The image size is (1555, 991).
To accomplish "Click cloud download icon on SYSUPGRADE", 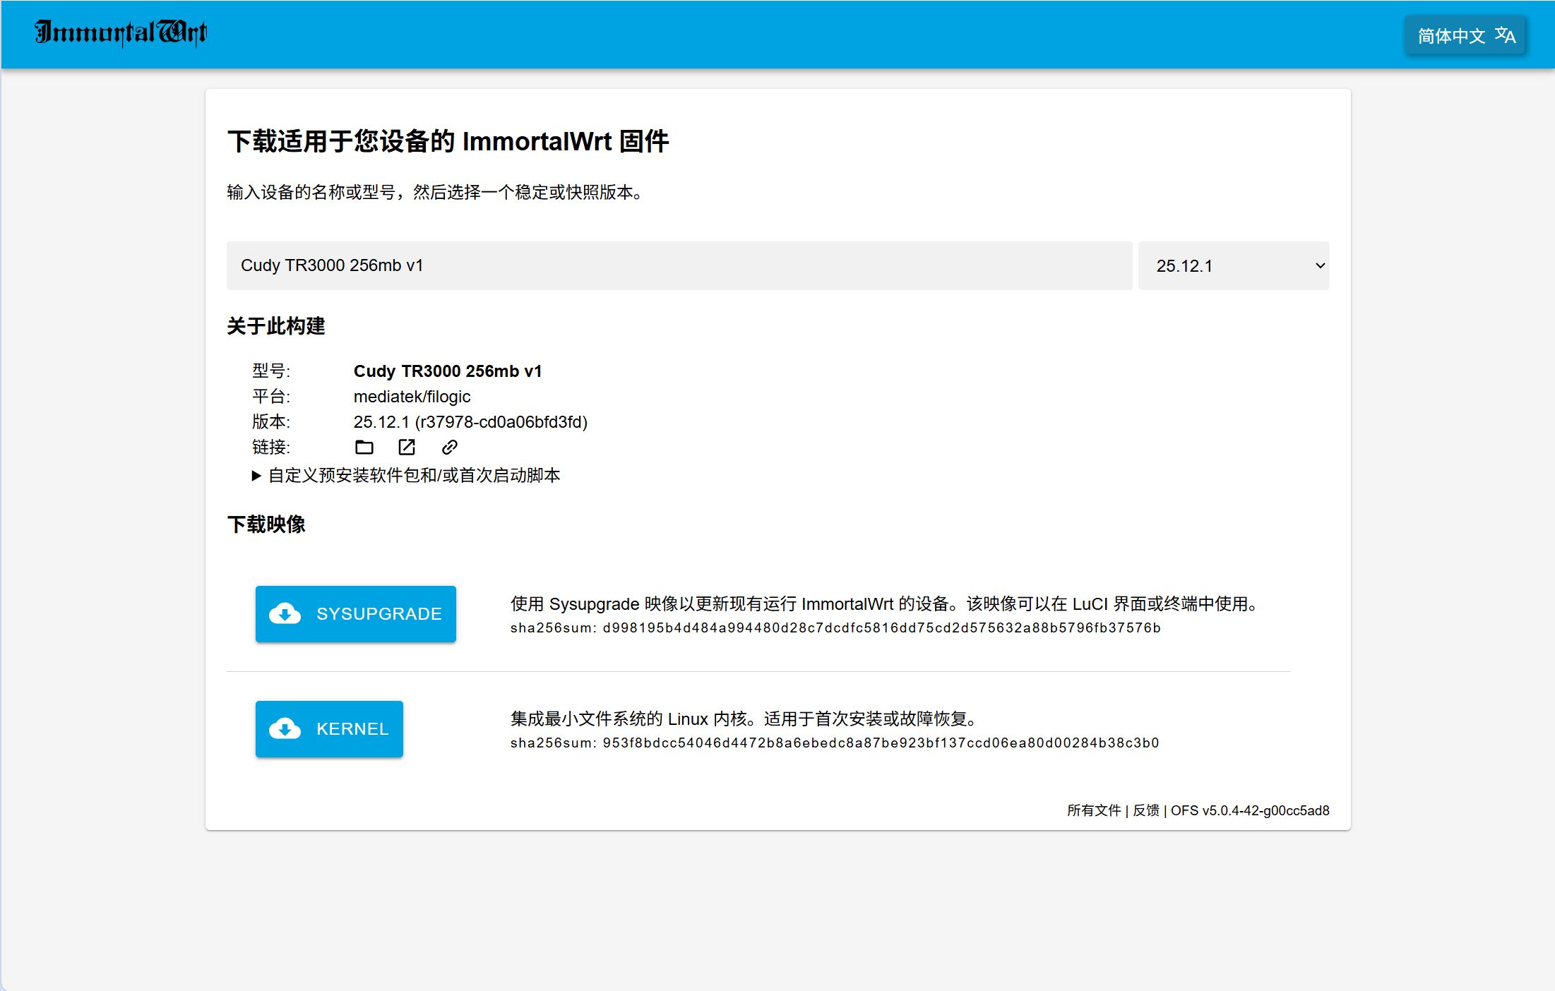I will 285,614.
